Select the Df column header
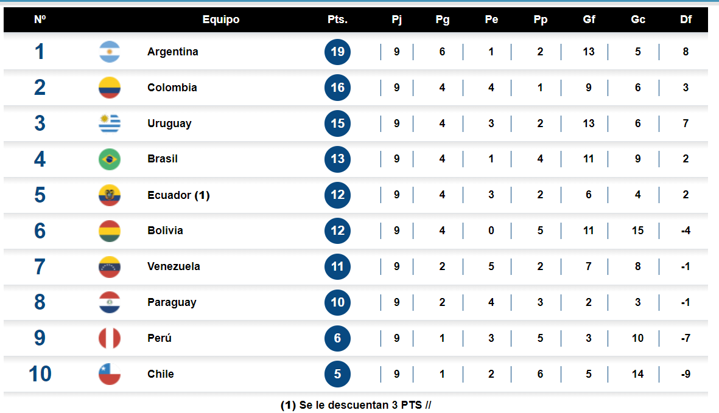This screenshot has height=413, width=719. [x=686, y=19]
